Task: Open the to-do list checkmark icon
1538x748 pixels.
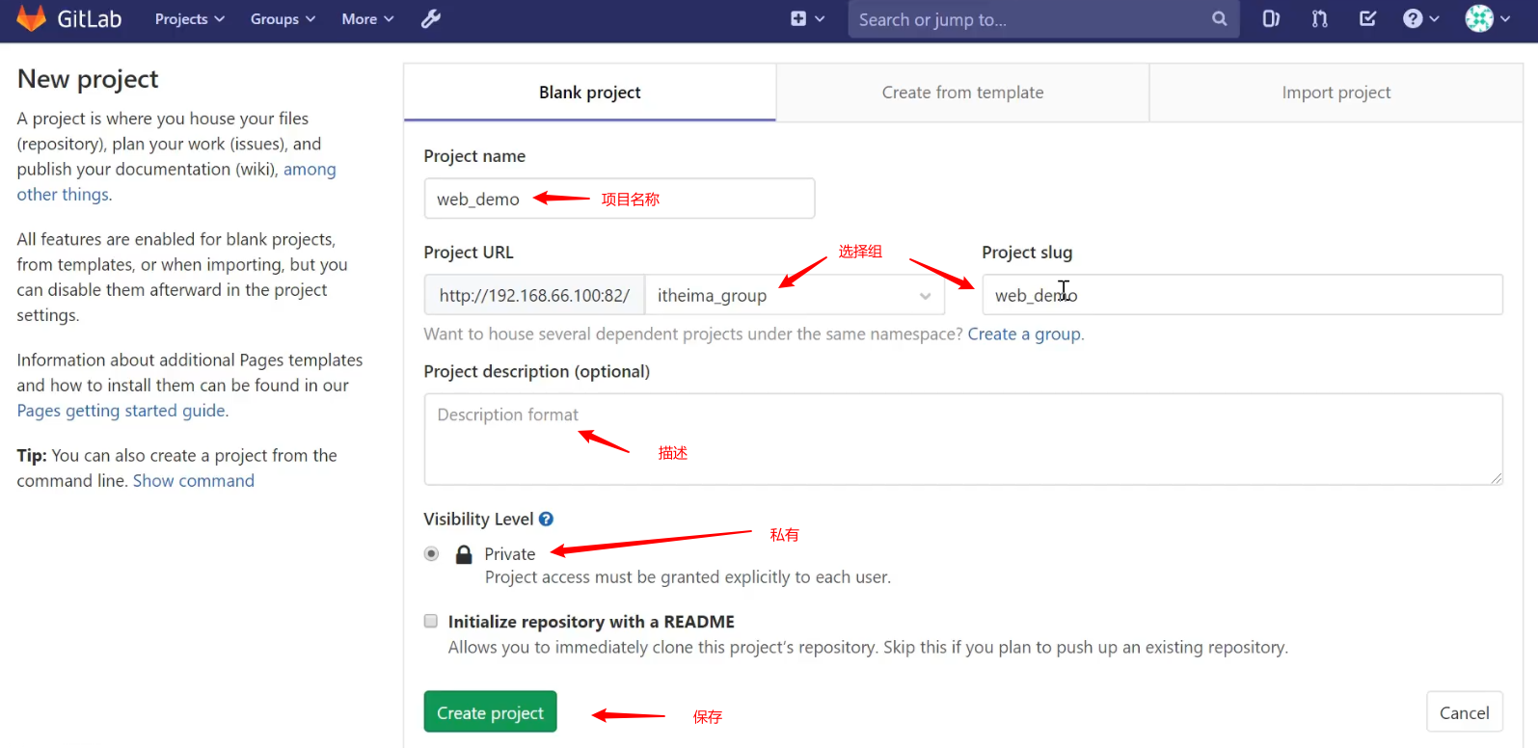Action: click(x=1367, y=19)
